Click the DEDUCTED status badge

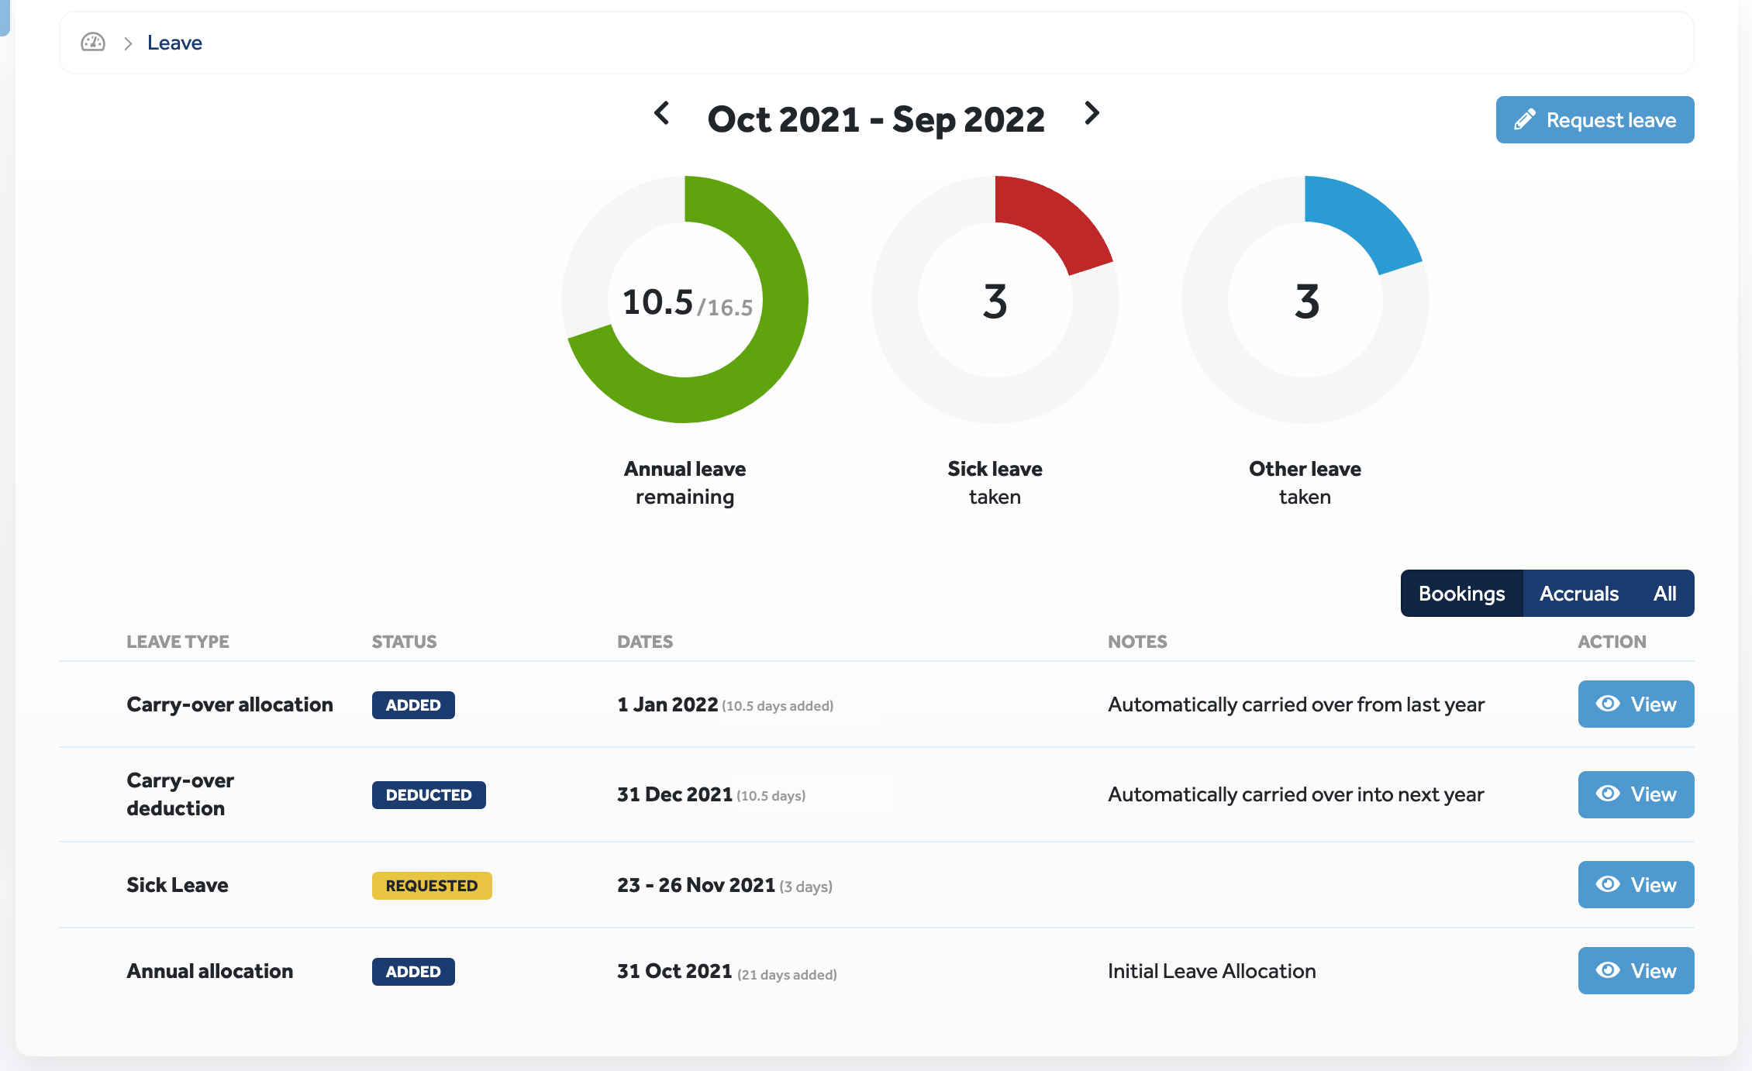428,795
